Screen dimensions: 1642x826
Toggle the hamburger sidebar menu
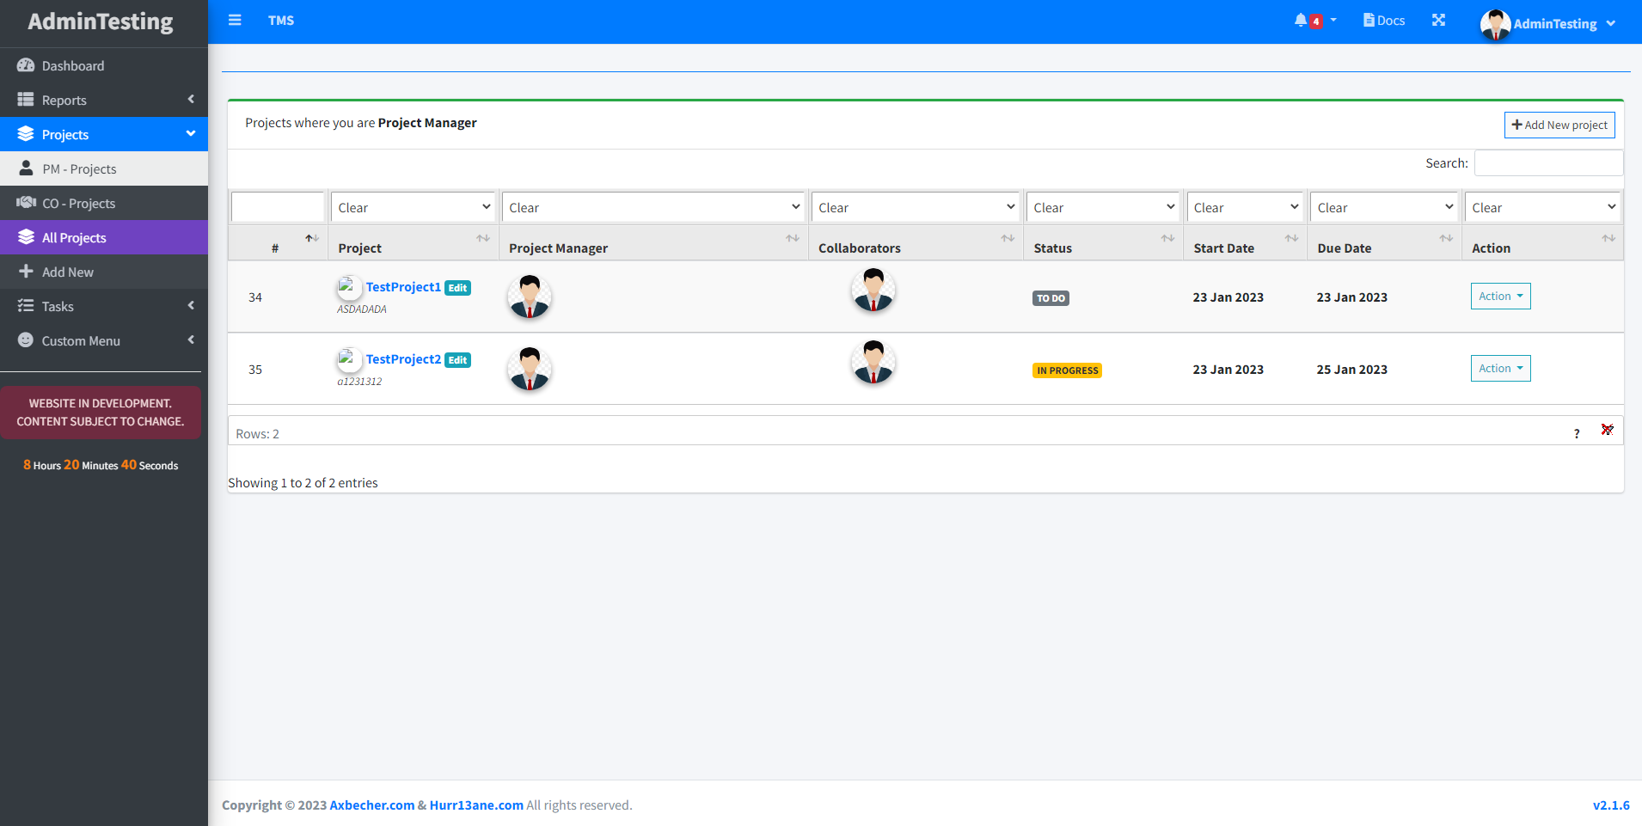[x=235, y=21]
